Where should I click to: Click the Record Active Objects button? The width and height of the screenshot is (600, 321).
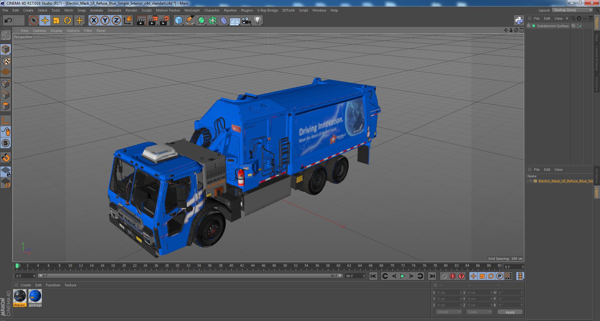444,276
